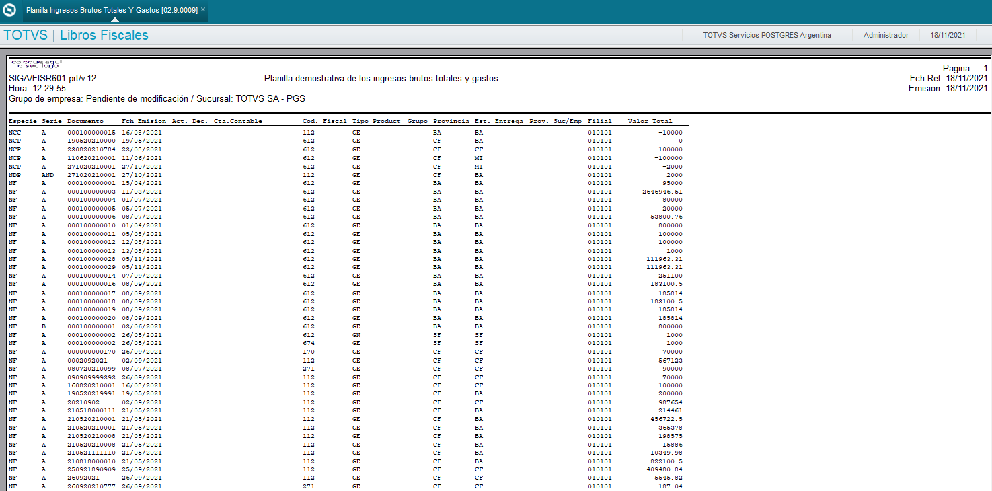Click the Fch.Ref: 18/11/2021 field

pyautogui.click(x=949, y=79)
